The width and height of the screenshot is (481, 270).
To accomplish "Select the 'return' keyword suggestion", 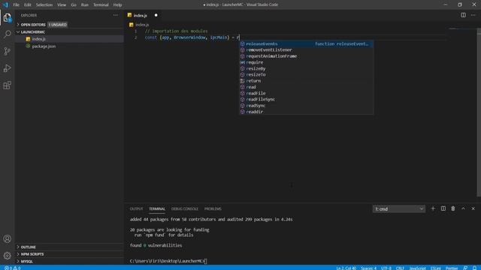I will point(306,81).
